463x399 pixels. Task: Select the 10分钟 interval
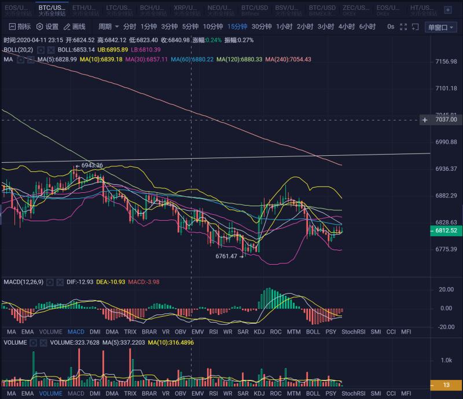coord(213,27)
